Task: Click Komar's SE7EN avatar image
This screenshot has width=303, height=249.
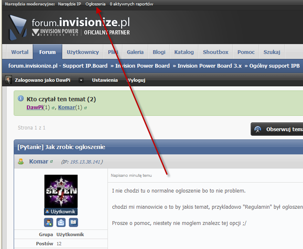Action: click(61, 191)
